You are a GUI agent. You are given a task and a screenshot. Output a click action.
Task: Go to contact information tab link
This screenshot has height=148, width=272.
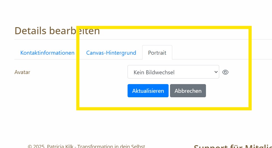[47, 53]
